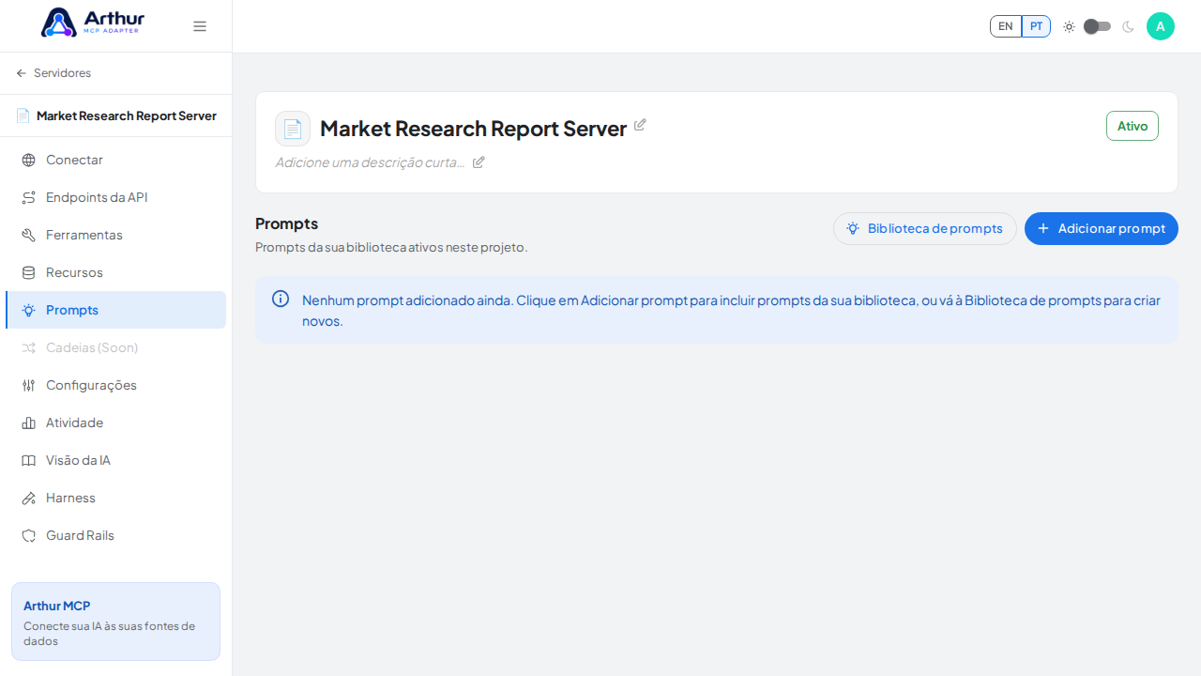This screenshot has width=1201, height=676.
Task: Open the Recursos section
Action: [x=115, y=272]
